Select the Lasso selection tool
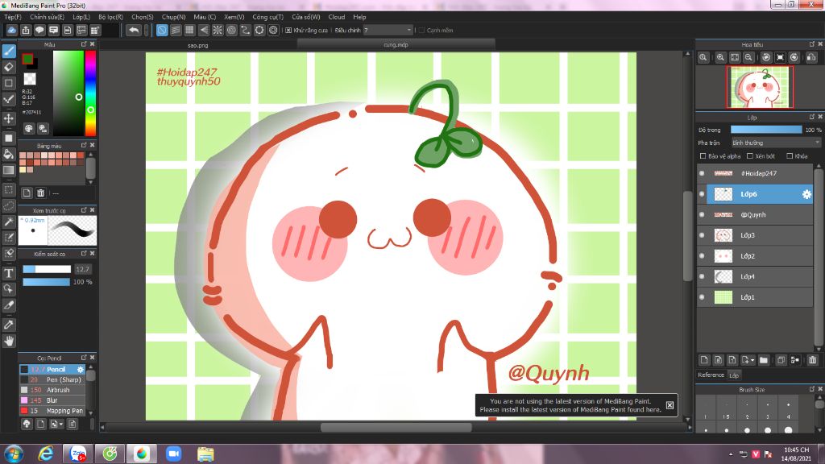Viewport: 825px width, 464px height. point(8,205)
